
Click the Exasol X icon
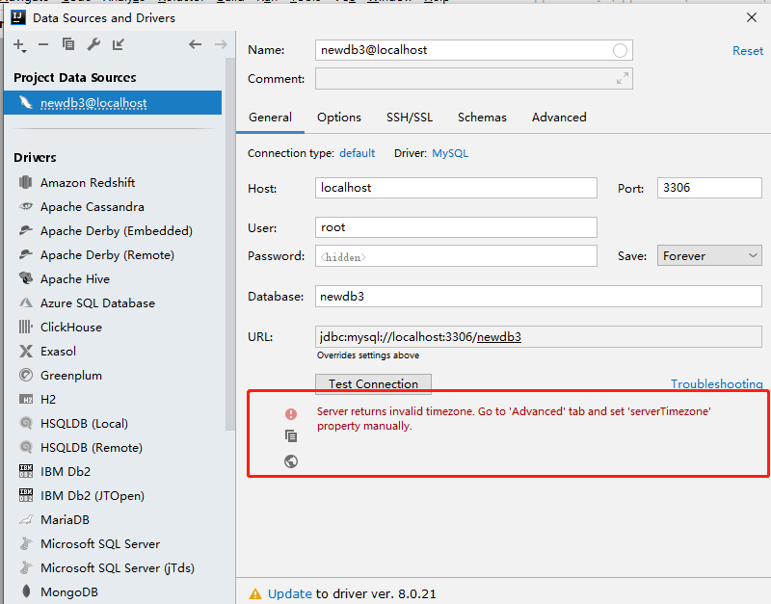point(26,351)
